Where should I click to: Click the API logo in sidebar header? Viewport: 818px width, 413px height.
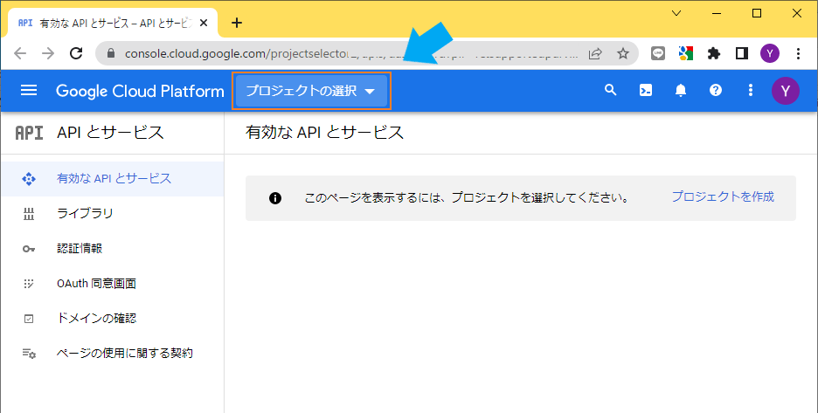point(29,133)
